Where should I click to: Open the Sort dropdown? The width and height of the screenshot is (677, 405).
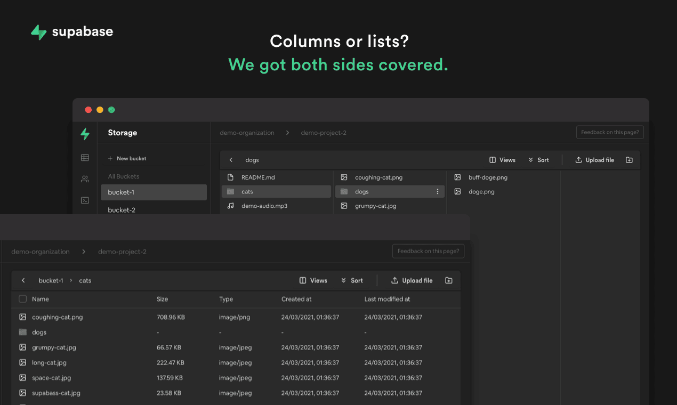click(538, 159)
